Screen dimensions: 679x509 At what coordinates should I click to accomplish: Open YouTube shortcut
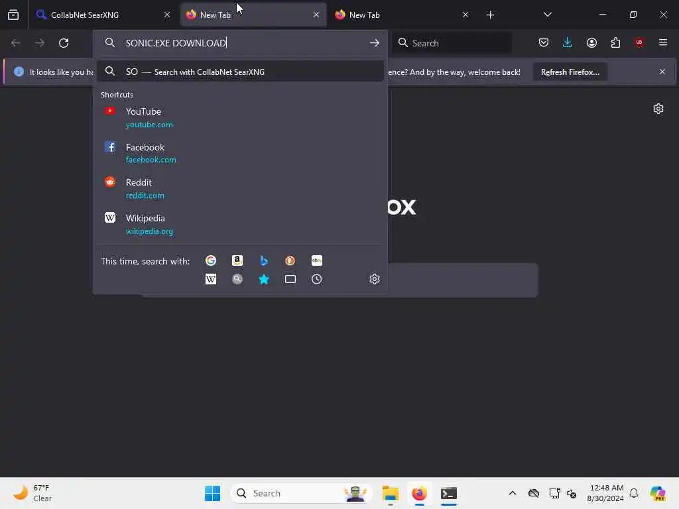(x=240, y=117)
